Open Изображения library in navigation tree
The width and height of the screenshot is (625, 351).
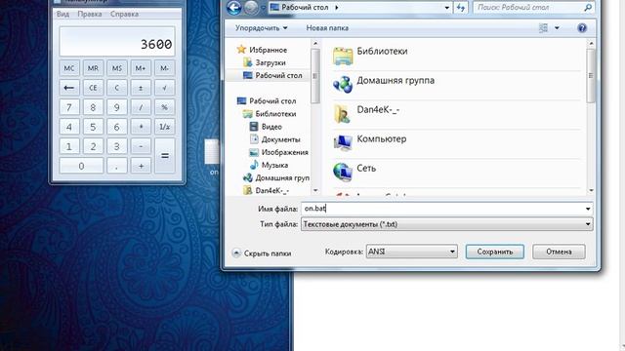coord(278,152)
